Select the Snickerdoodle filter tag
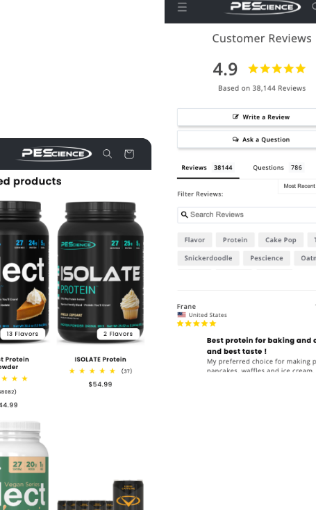 coord(208,258)
